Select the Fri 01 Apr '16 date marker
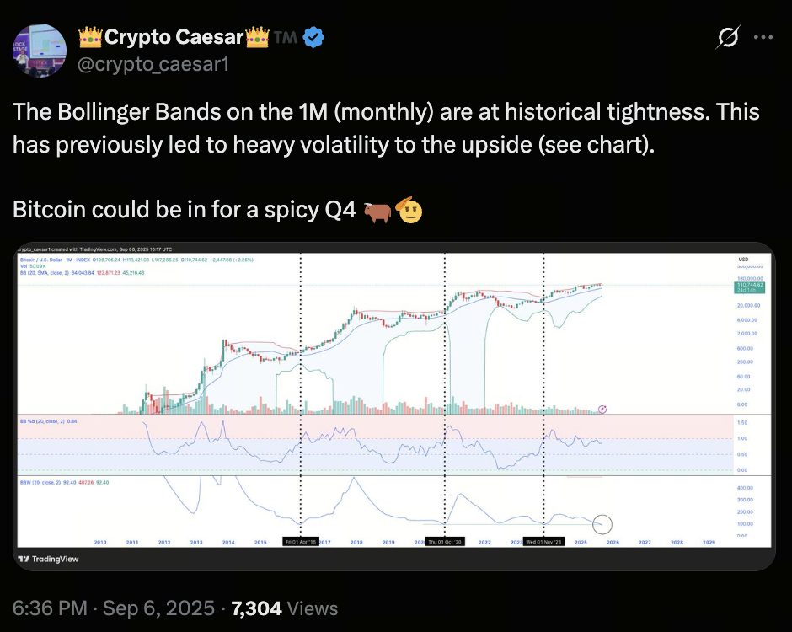Image resolution: width=792 pixels, height=632 pixels. pyautogui.click(x=301, y=542)
